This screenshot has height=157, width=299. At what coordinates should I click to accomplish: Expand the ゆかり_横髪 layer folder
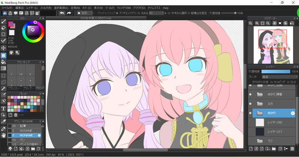coord(260,95)
